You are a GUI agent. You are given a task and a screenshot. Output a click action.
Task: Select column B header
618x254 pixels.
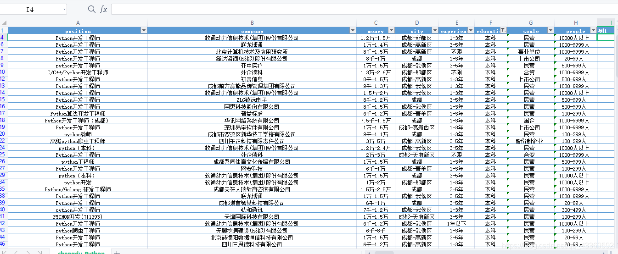coord(252,22)
